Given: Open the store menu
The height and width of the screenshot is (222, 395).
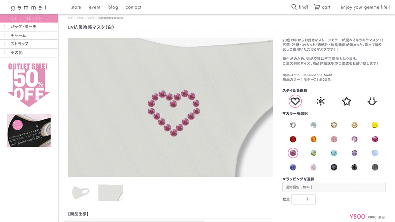Looking at the screenshot, I should [x=76, y=7].
